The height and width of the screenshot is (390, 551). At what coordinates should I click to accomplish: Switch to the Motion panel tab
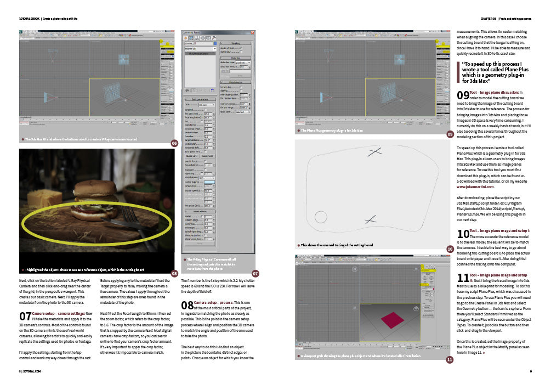point(202,38)
